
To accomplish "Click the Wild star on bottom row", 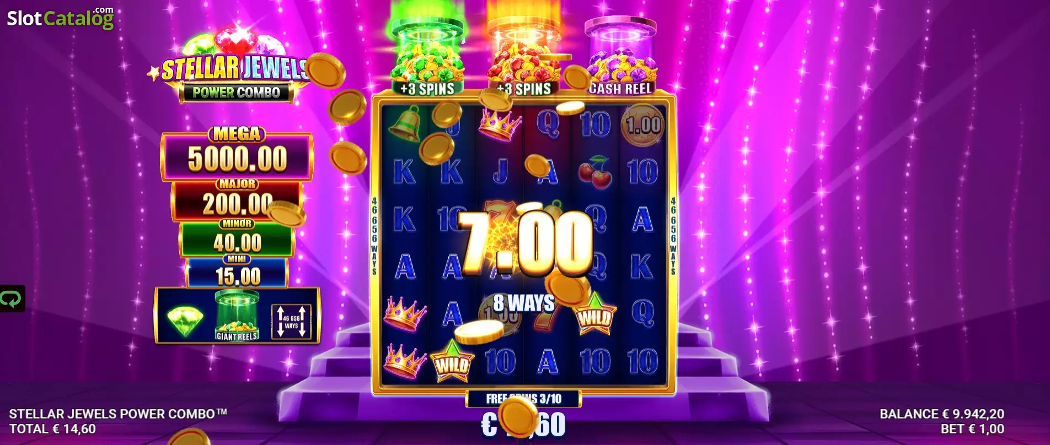I will point(452,361).
